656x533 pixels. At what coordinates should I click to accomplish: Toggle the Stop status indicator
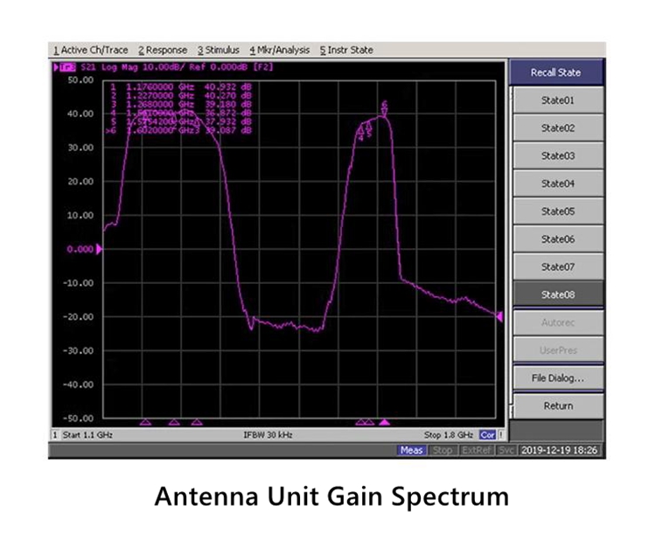tap(443, 450)
